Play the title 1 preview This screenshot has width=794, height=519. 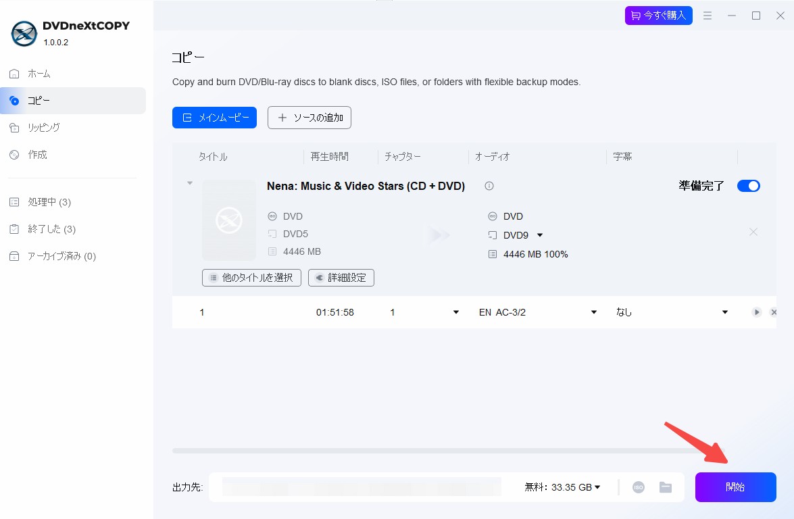pos(757,312)
